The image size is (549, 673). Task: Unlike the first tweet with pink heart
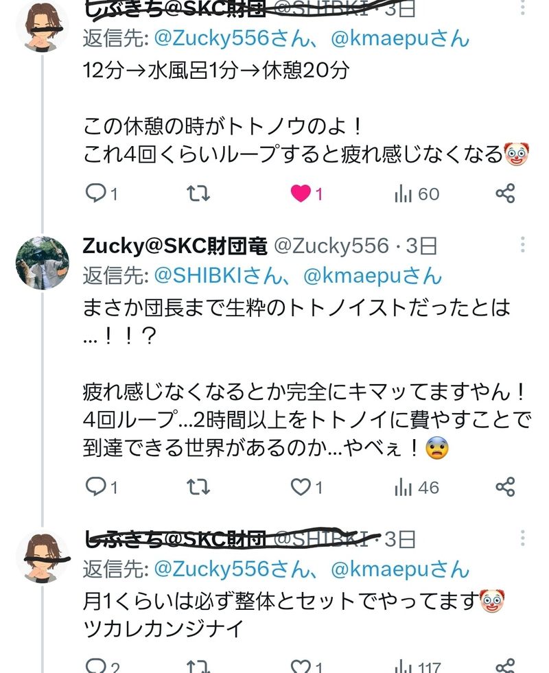(x=301, y=194)
